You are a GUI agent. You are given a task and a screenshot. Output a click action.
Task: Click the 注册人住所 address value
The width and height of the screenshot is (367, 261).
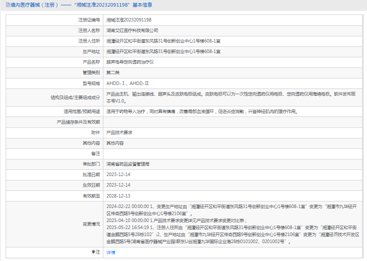pos(163,41)
